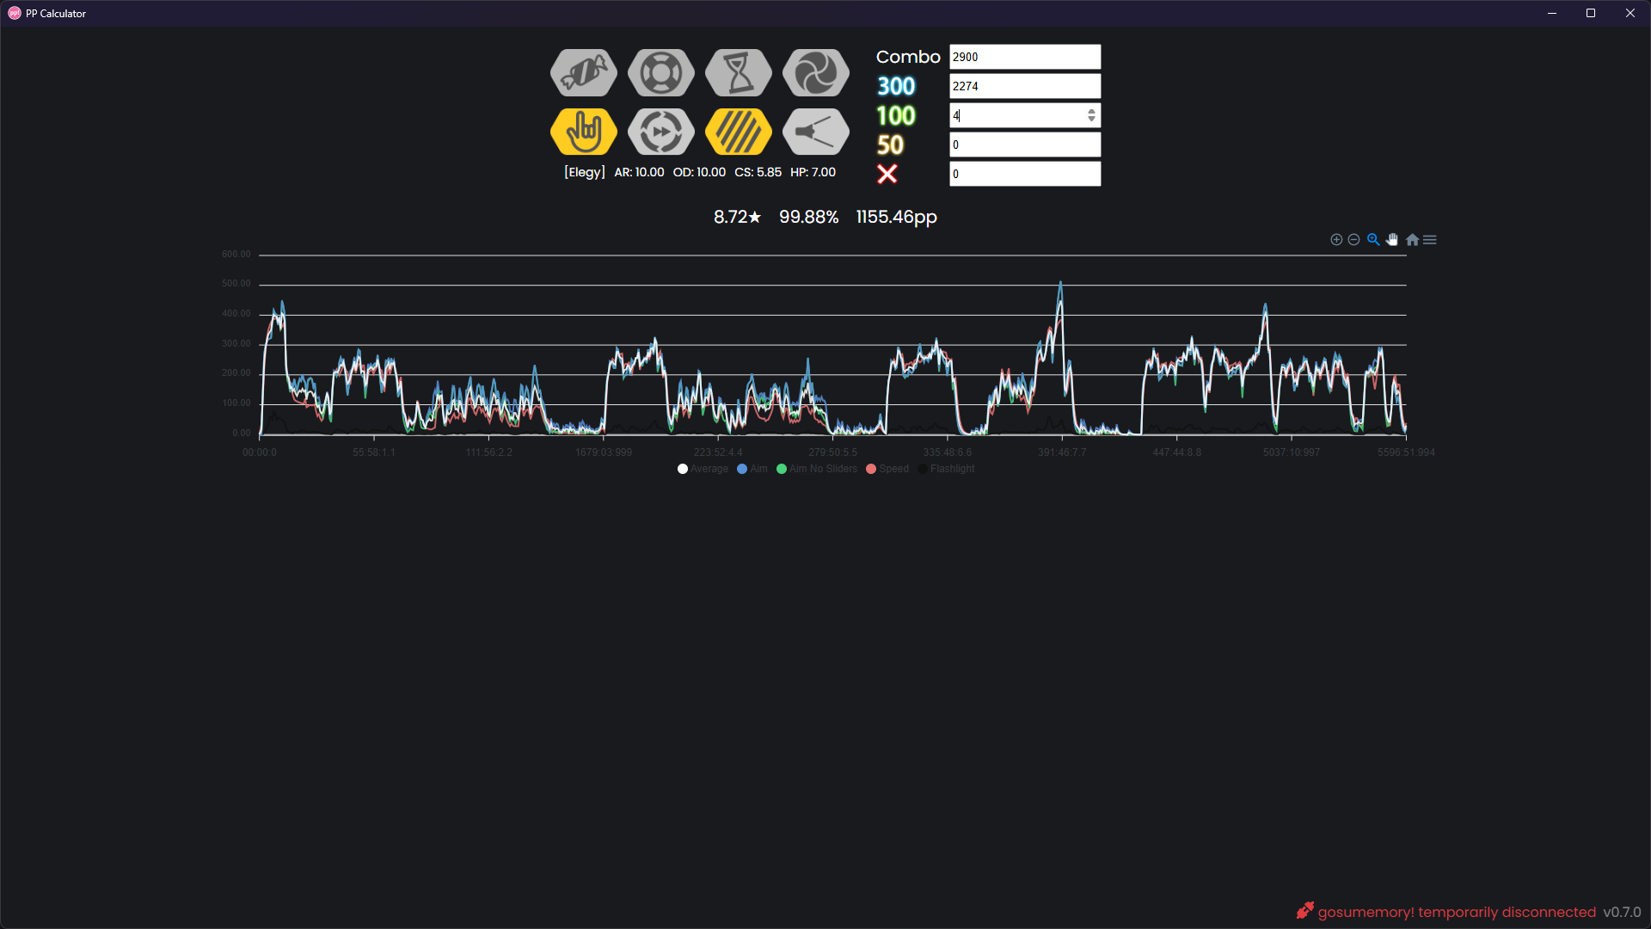This screenshot has height=929, width=1651.
Task: Disable the Hard Rock hand mod
Action: point(584,132)
